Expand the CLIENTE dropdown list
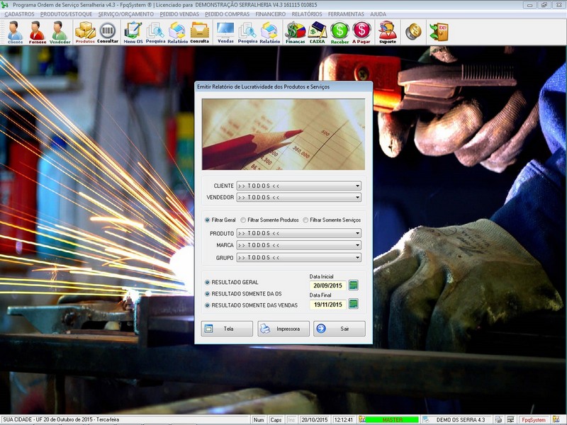The width and height of the screenshot is (567, 425). [x=357, y=186]
